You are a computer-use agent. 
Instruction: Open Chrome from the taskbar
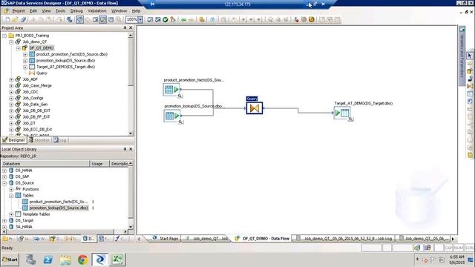(x=82, y=260)
